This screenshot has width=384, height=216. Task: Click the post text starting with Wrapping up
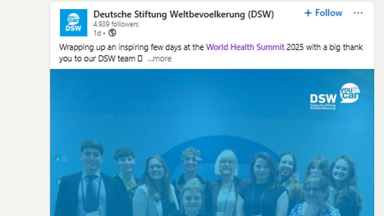point(211,53)
